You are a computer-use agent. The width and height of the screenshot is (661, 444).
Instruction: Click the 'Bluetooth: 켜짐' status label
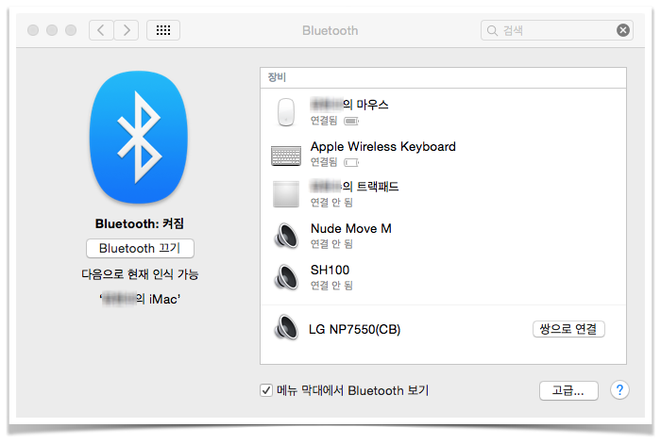click(140, 223)
